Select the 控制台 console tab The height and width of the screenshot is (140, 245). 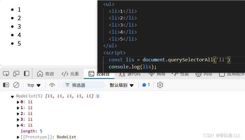pos(99,74)
